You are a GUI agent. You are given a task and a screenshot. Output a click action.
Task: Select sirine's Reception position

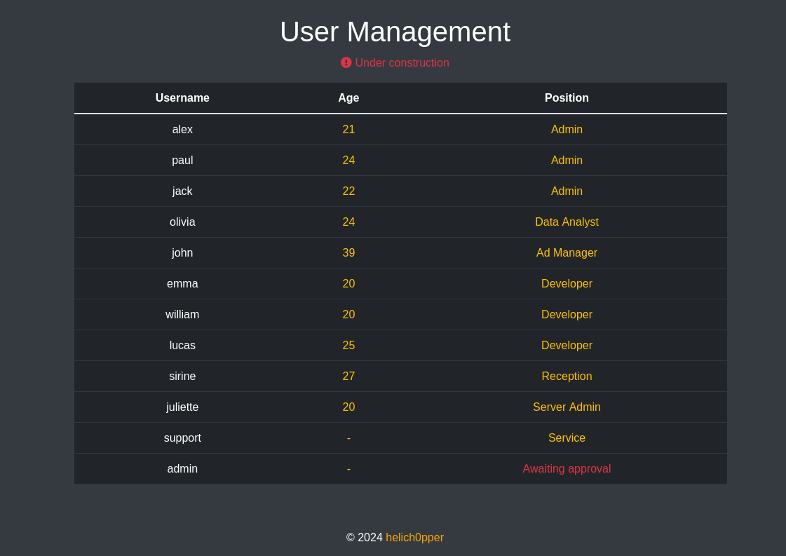point(567,377)
